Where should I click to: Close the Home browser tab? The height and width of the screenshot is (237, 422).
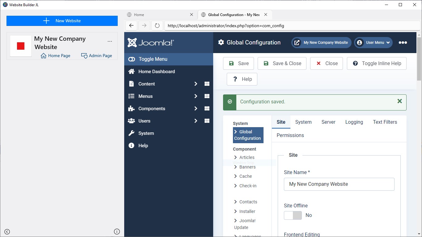point(192,15)
